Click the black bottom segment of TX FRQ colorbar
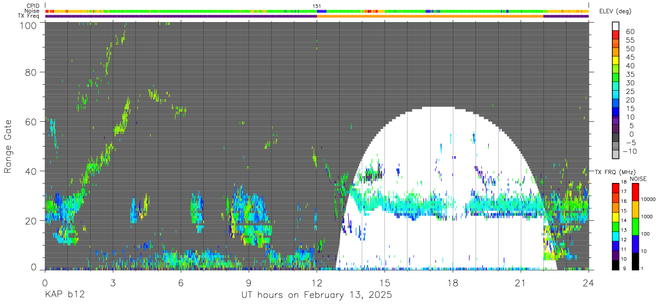The image size is (662, 306). pyautogui.click(x=616, y=265)
